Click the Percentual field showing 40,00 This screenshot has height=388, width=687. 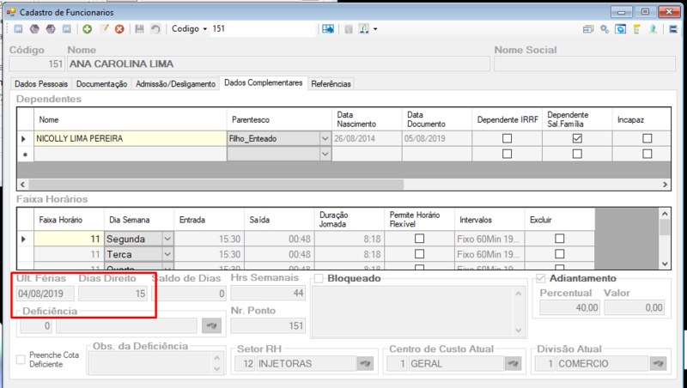(x=569, y=307)
